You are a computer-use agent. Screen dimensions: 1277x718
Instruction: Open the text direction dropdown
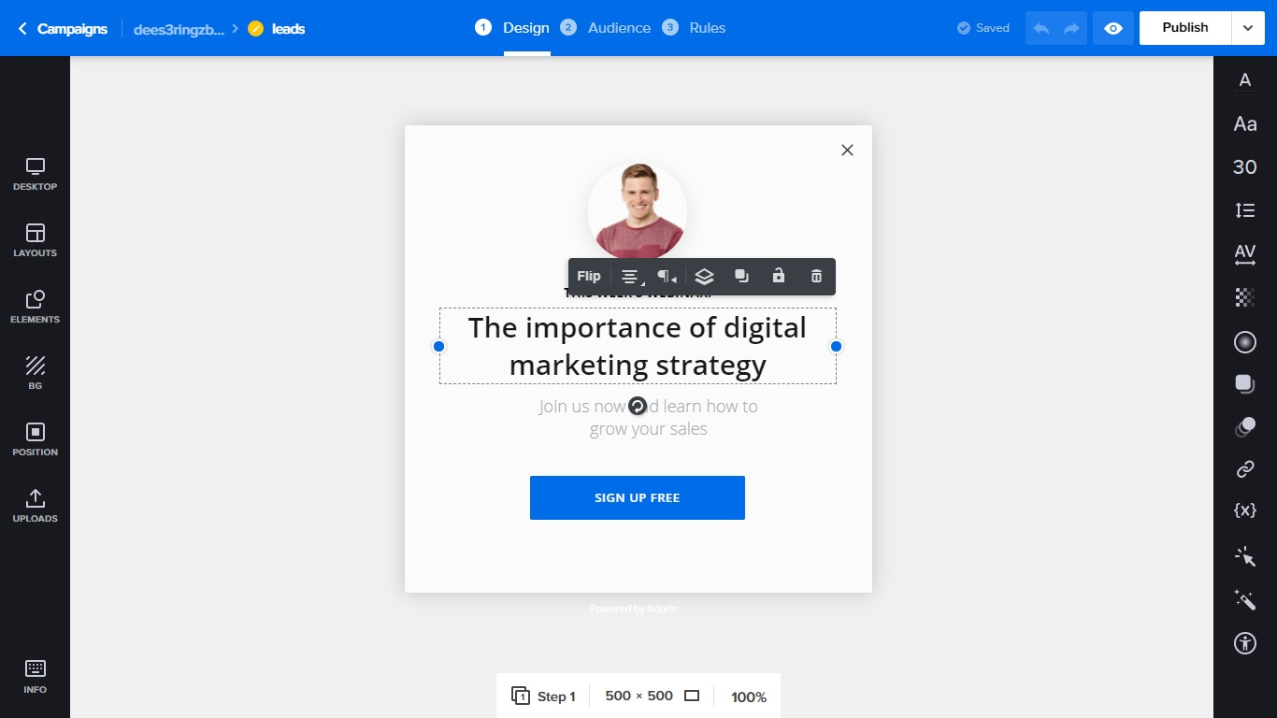(667, 277)
